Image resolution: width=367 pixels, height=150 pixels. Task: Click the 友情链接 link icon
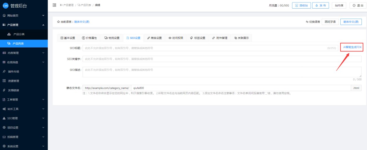pos(4,90)
